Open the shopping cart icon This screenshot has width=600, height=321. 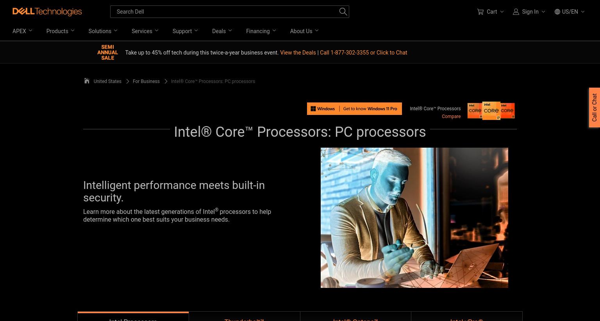480,12
